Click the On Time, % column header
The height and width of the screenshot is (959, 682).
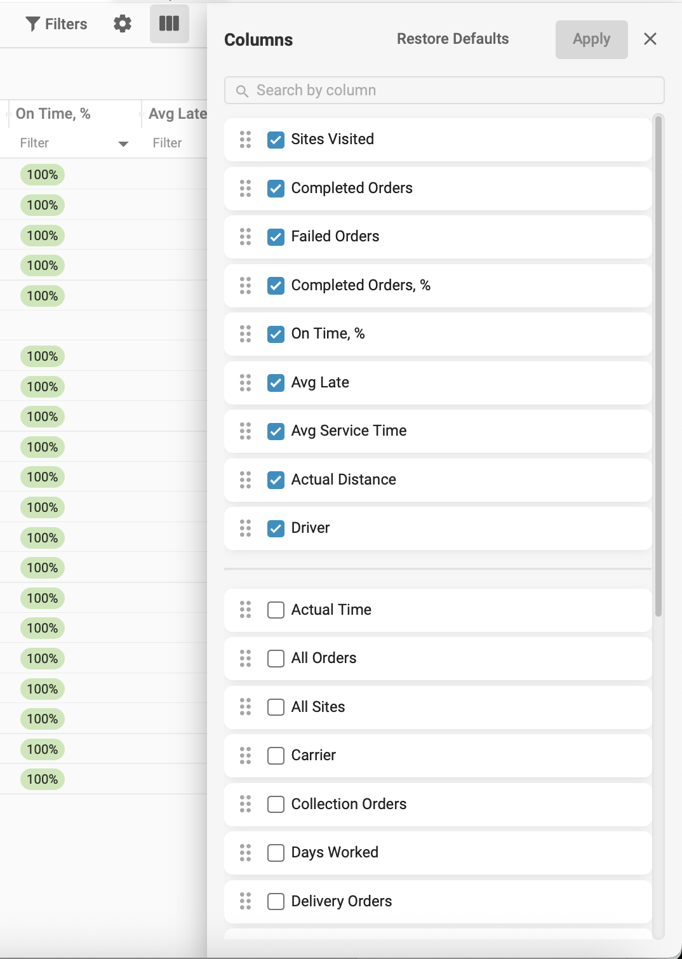coord(53,114)
